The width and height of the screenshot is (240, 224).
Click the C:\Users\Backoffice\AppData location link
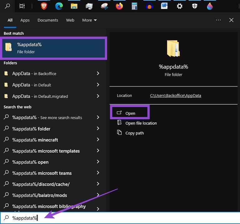(x=175, y=96)
